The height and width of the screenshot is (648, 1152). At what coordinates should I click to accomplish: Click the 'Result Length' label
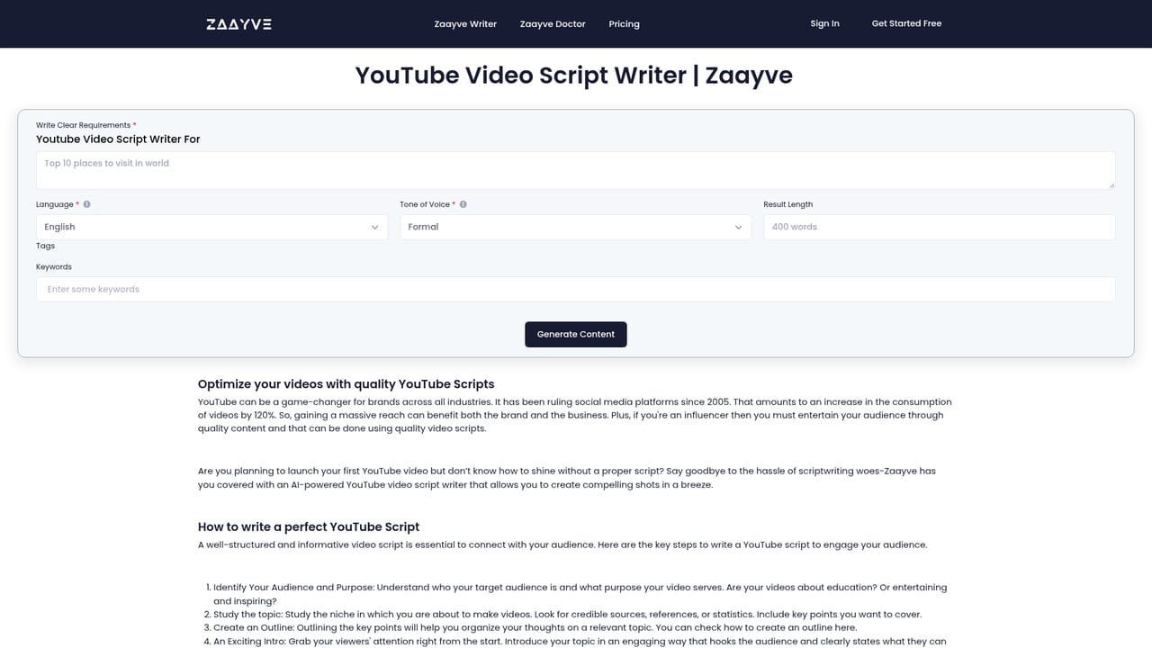tap(788, 204)
